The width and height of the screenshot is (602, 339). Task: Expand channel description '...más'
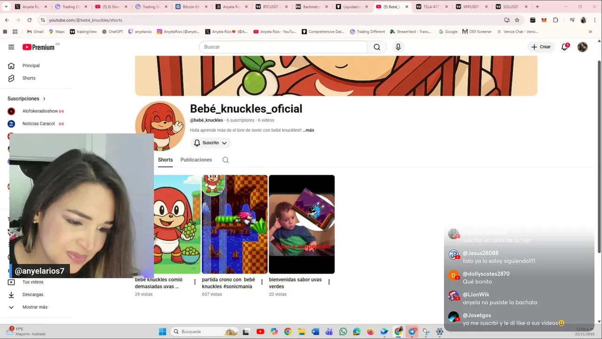tap(308, 130)
